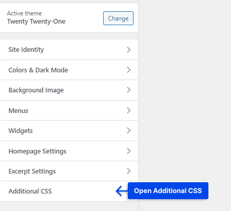Viewport: 231px width, 211px height.
Task: Open the Background Image section
Action: tap(69, 90)
